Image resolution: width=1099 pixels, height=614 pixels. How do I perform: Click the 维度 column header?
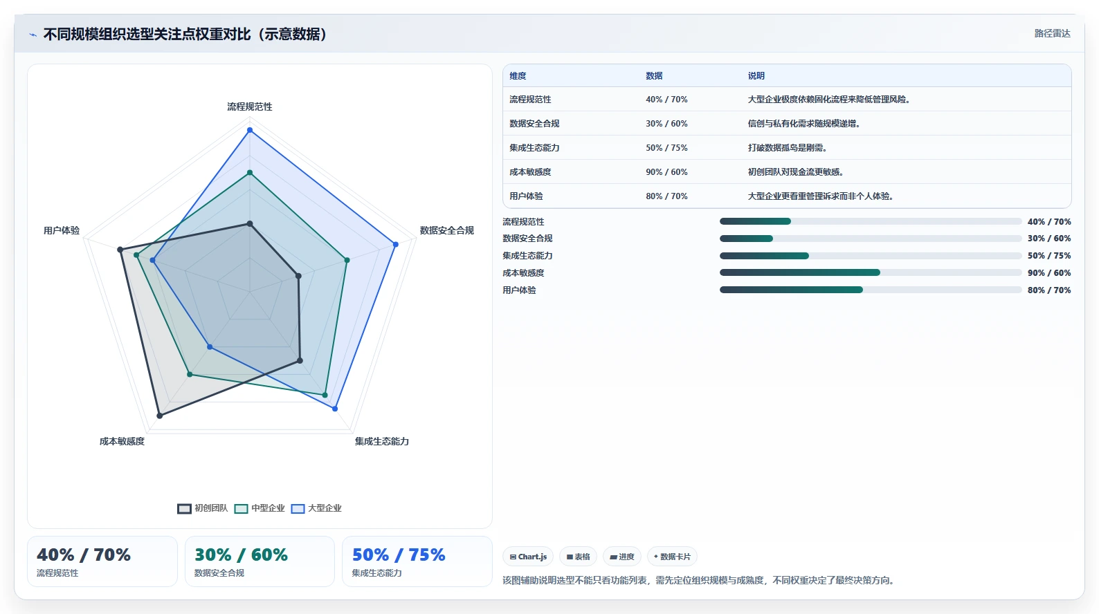[518, 76]
